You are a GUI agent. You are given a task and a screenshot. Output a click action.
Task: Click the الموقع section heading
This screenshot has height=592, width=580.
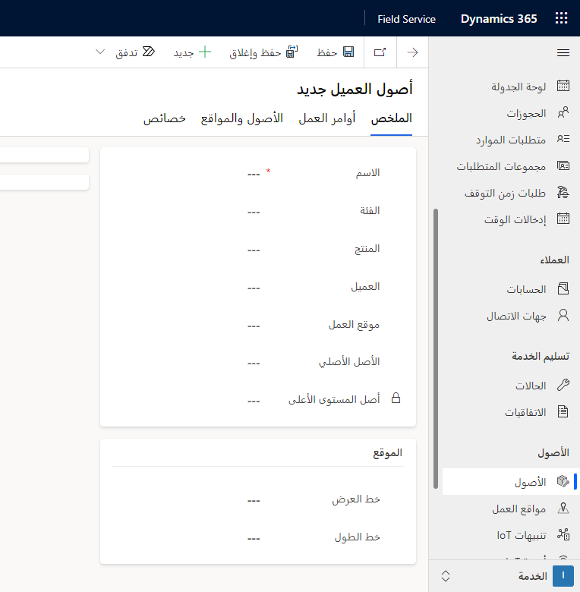[x=387, y=452]
